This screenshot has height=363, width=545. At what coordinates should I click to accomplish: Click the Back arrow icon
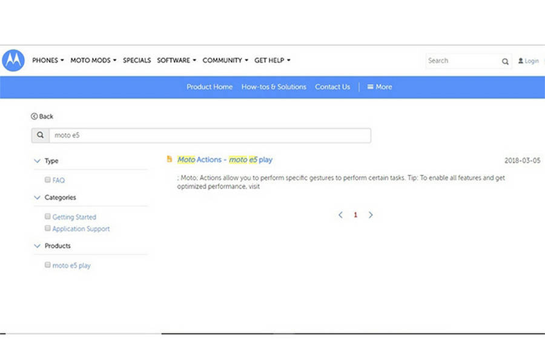(35, 116)
